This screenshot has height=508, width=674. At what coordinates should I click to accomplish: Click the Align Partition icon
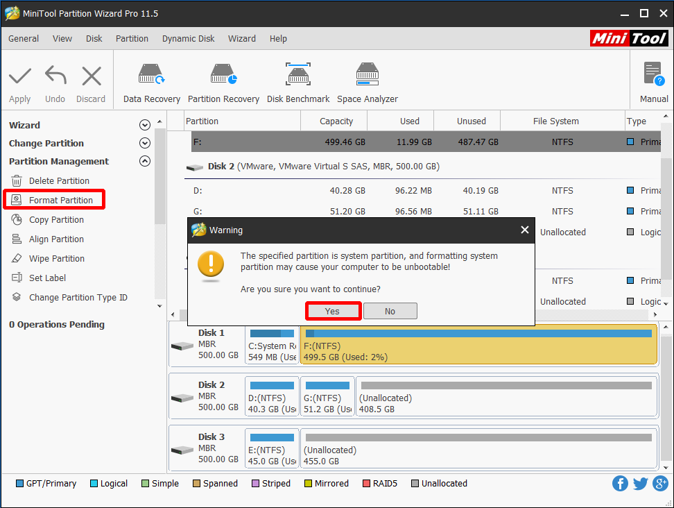(17, 239)
